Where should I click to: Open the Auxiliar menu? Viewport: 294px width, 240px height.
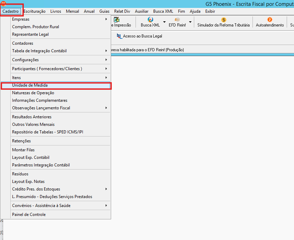point(141,11)
